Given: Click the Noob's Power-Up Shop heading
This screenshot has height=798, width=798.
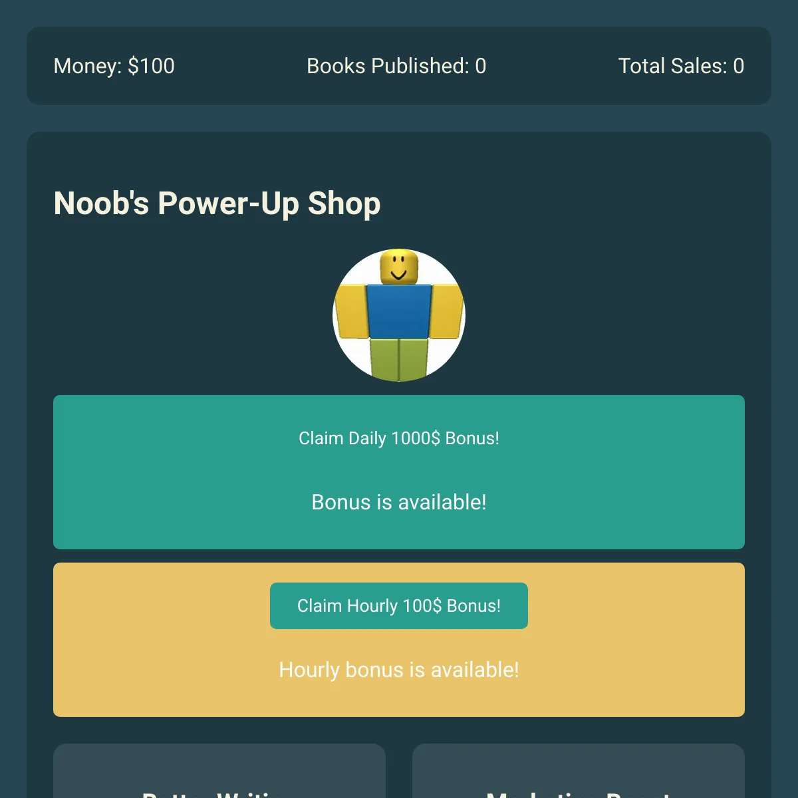Looking at the screenshot, I should [x=217, y=203].
